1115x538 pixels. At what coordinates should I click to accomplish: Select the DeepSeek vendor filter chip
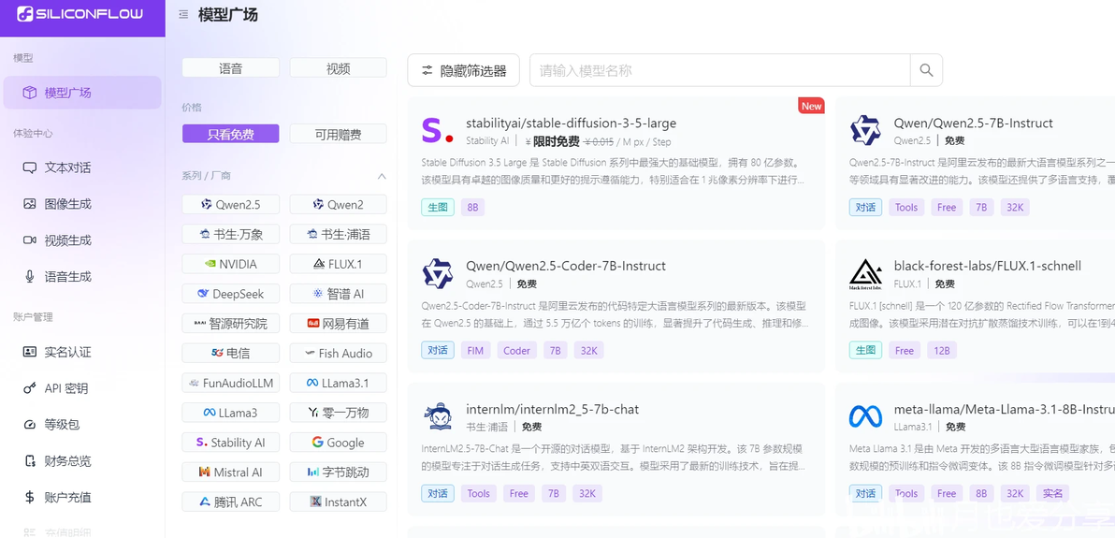tap(230, 294)
